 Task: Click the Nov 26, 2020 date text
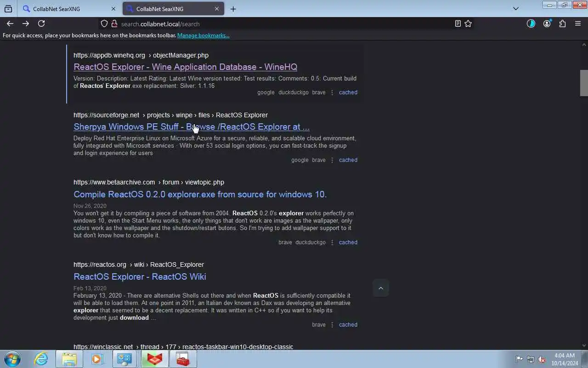point(90,206)
